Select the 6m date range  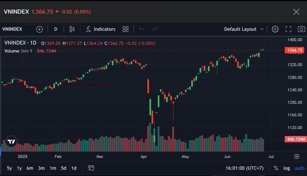pyautogui.click(x=30, y=168)
